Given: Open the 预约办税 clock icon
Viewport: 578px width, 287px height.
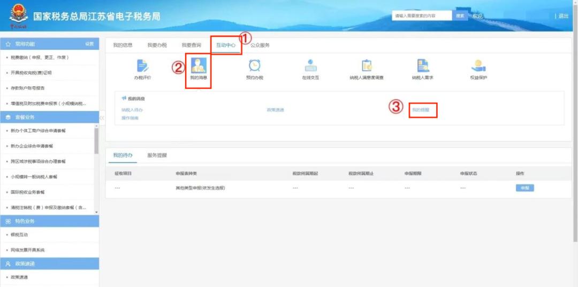Looking at the screenshot, I should (254, 66).
